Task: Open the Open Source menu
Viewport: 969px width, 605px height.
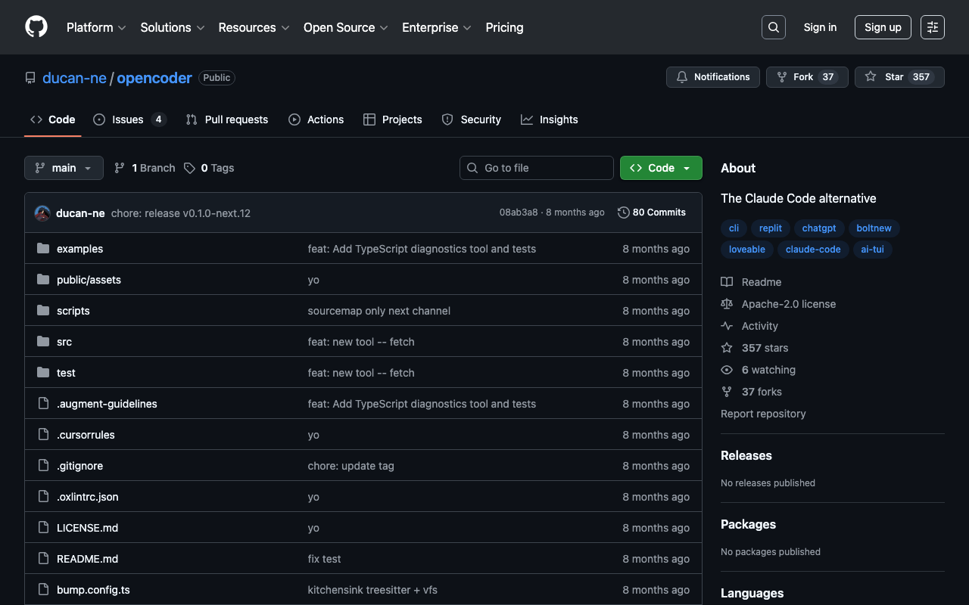Action: pos(345,27)
